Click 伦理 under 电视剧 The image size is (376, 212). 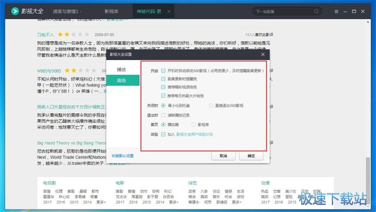[59, 191]
